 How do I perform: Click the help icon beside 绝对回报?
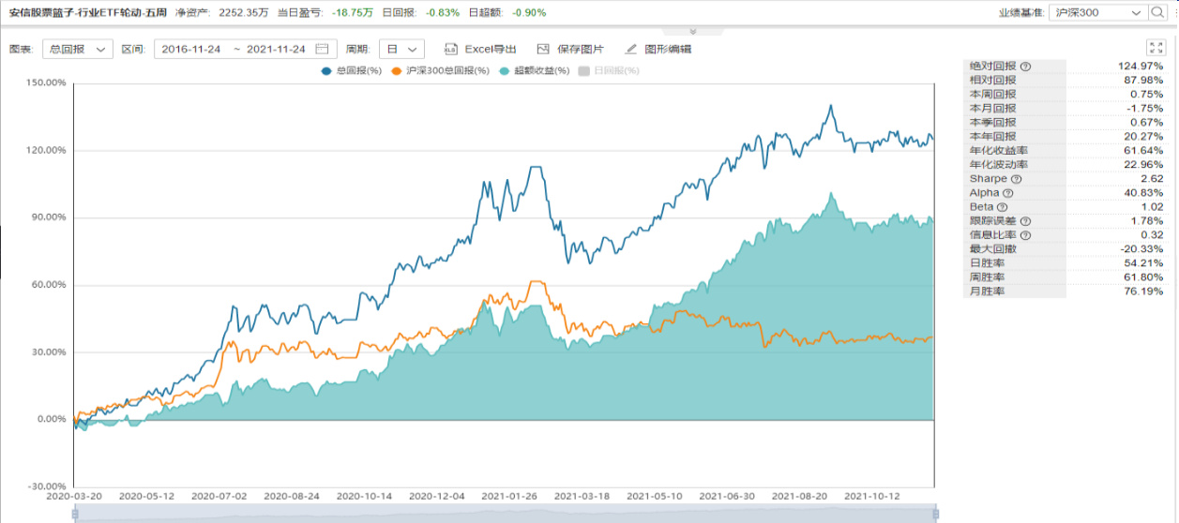point(1025,67)
